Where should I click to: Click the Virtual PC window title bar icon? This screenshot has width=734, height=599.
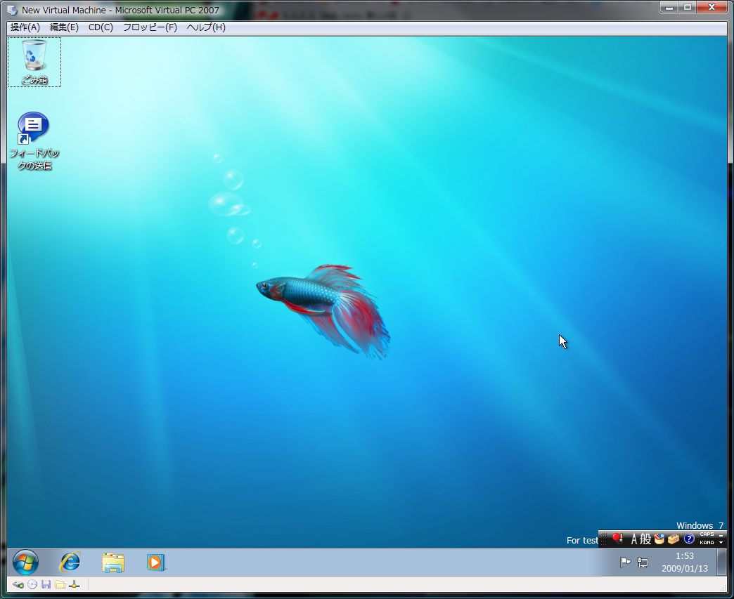point(12,10)
